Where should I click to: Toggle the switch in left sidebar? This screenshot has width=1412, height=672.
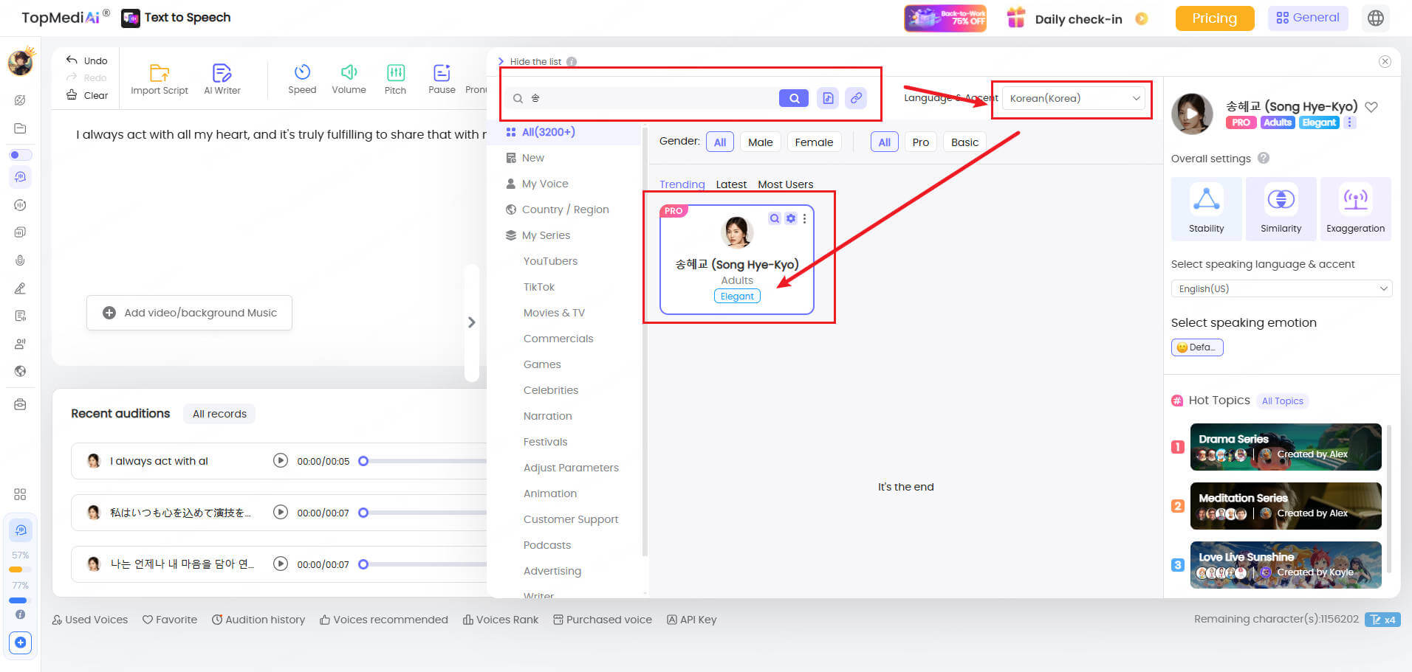pyautogui.click(x=20, y=155)
